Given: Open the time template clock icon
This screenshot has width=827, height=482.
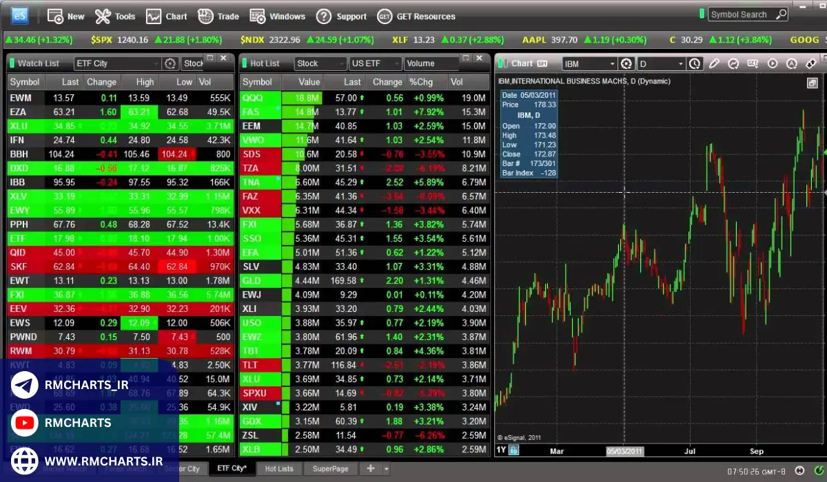Looking at the screenshot, I should pyautogui.click(x=695, y=64).
